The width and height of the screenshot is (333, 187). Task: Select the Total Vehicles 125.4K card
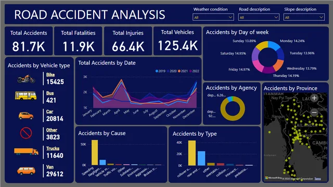coord(177,41)
